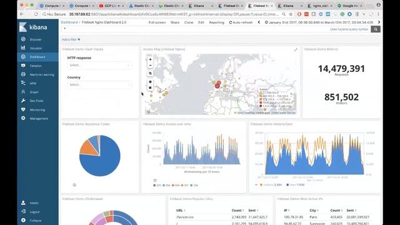Open the elastic user profile
The height and width of the screenshot is (225, 400).
tap(34, 203)
